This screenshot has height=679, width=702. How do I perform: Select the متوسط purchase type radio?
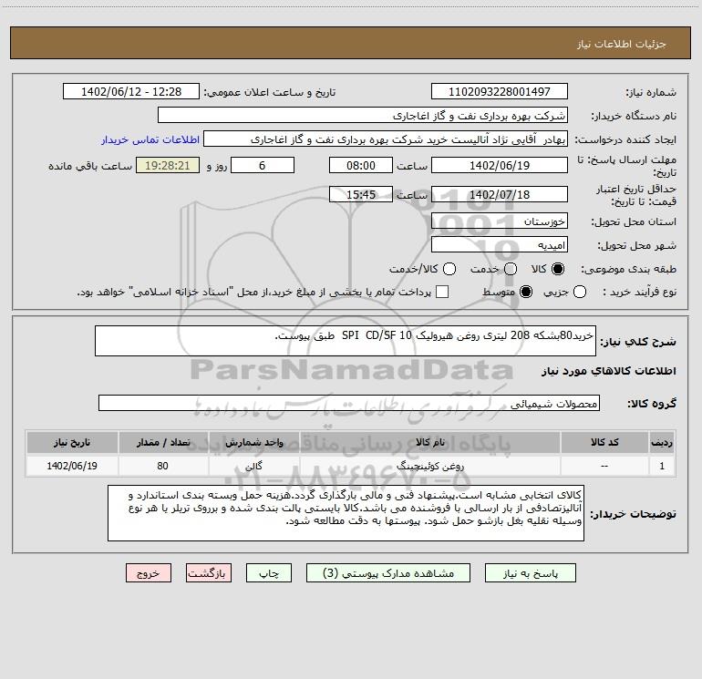[x=526, y=292]
